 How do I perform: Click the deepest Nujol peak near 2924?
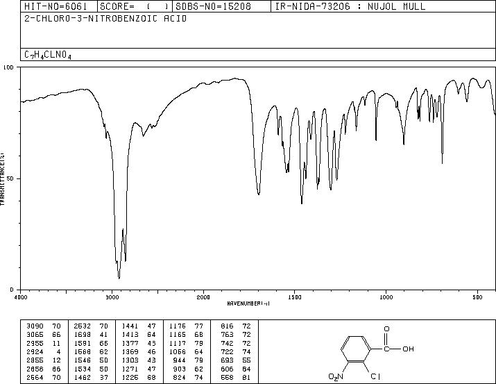[x=119, y=278]
